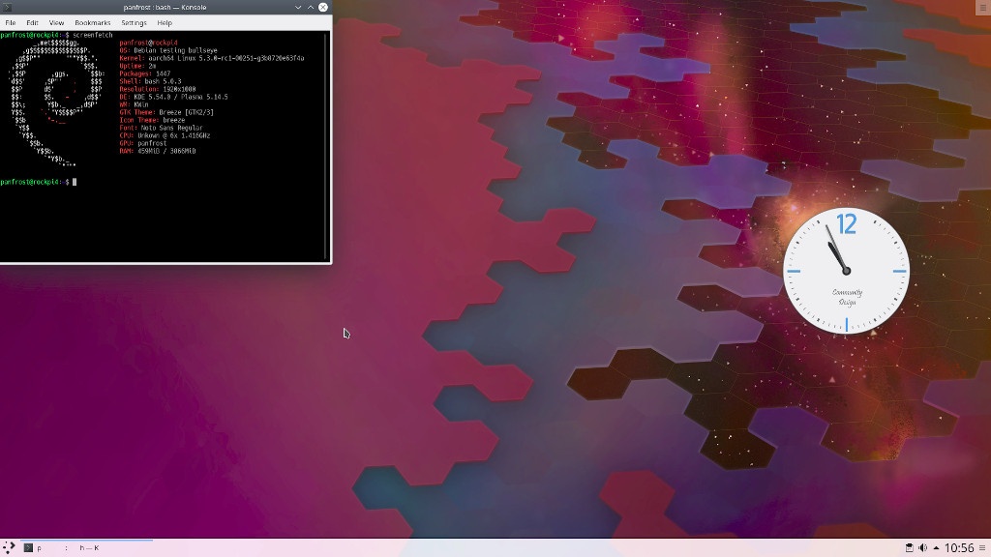
Task: Click the red 'panfrost@rockpi4' header in screenfetch output
Action: tap(148, 43)
